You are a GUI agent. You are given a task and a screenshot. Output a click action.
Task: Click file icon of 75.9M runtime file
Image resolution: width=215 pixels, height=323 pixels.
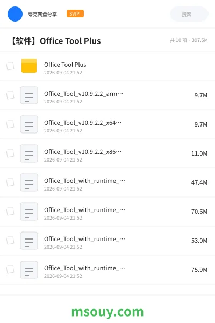tap(29, 270)
